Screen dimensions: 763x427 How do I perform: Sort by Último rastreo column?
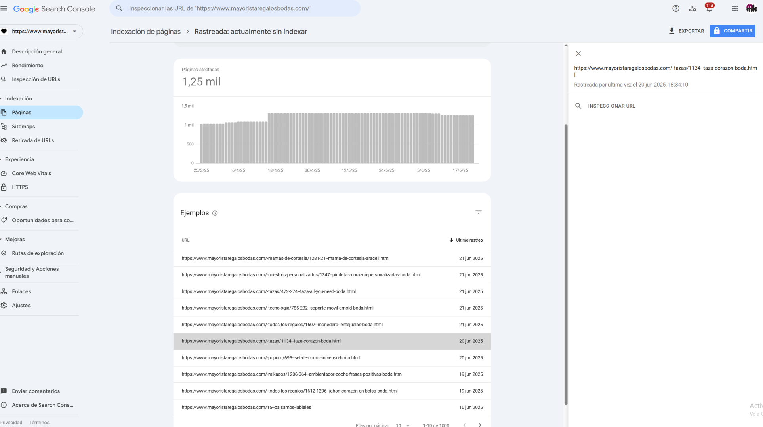pos(466,240)
